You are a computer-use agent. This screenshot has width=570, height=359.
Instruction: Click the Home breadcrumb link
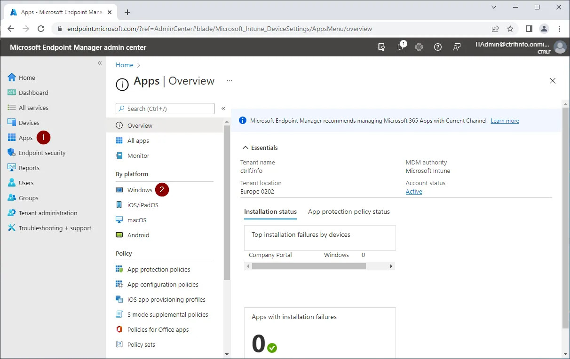pos(125,65)
